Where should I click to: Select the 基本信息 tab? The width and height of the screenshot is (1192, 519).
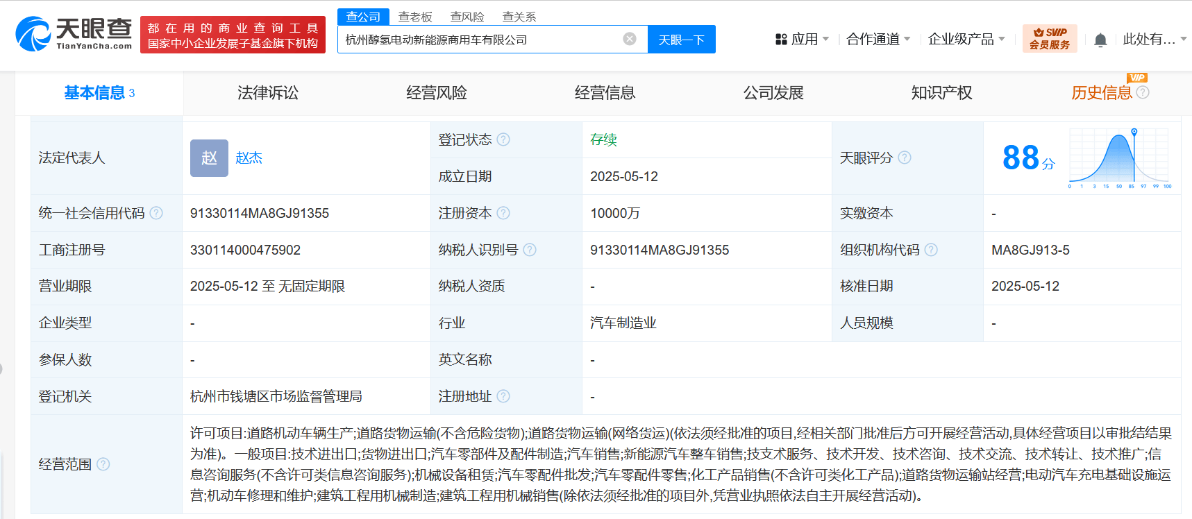click(x=99, y=93)
